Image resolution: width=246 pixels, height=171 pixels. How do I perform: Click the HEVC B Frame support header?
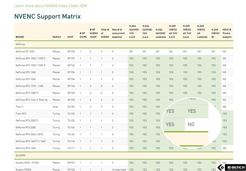(227, 33)
